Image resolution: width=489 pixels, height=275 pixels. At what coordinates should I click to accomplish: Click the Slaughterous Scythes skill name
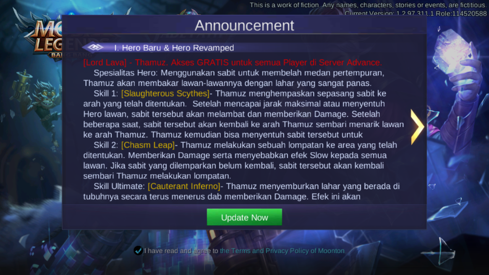click(x=165, y=94)
